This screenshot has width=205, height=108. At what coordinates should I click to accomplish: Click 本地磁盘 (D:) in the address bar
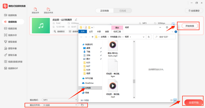click(116, 37)
